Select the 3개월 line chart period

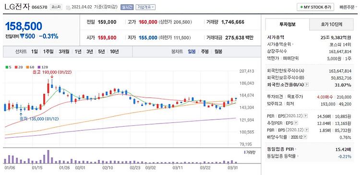point(64,52)
